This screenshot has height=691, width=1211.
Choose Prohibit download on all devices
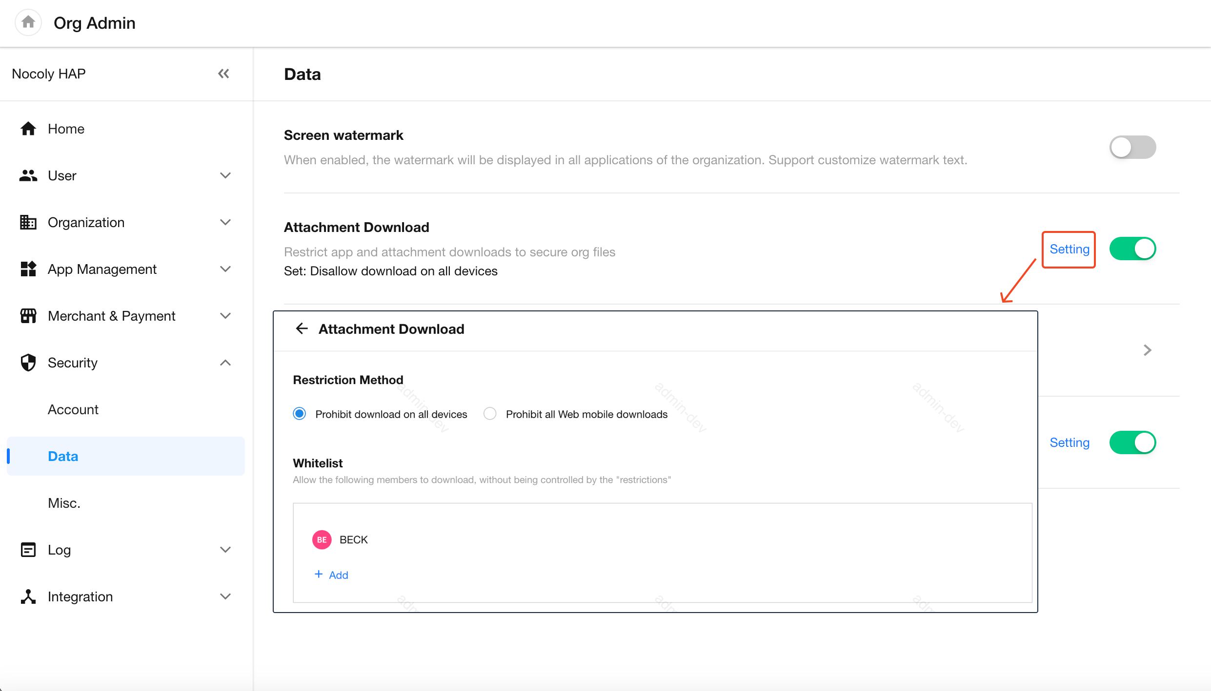(300, 414)
